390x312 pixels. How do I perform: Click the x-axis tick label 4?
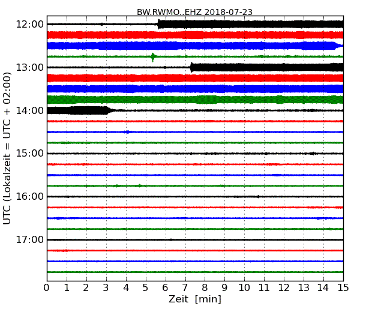pos(126,288)
